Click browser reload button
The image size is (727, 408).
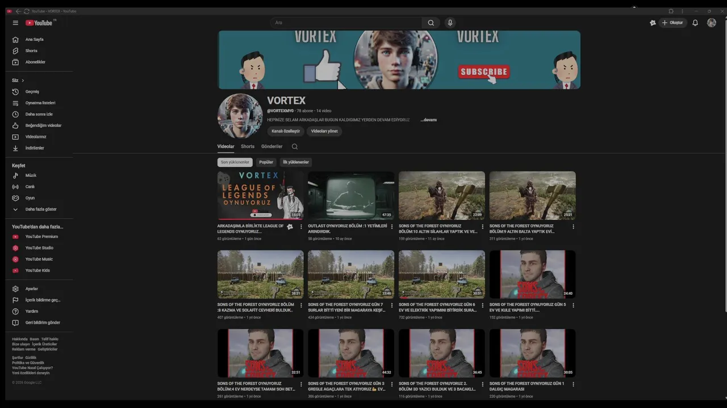(x=27, y=11)
